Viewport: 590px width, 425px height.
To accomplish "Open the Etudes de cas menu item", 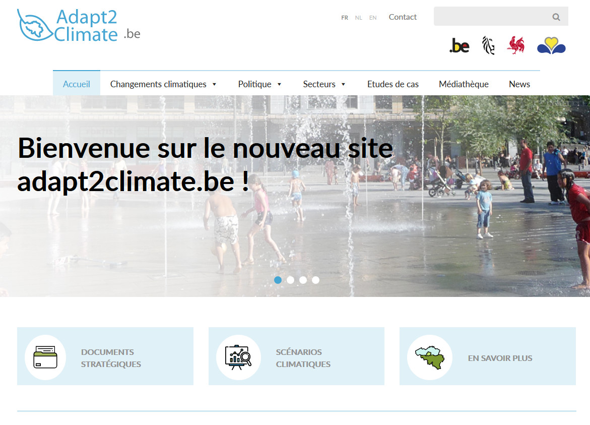I will pyautogui.click(x=393, y=84).
